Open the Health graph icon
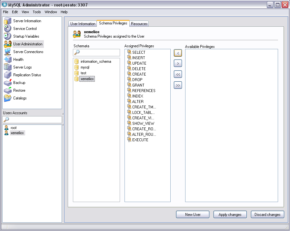290x231 pixels. (8, 60)
